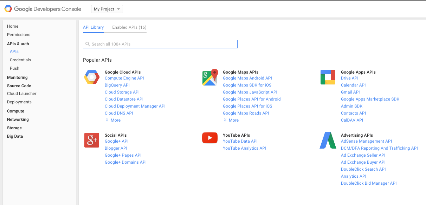Image resolution: width=426 pixels, height=205 pixels.
Task: Switch to the Enabled APIs (16) tab
Action: pos(129,27)
